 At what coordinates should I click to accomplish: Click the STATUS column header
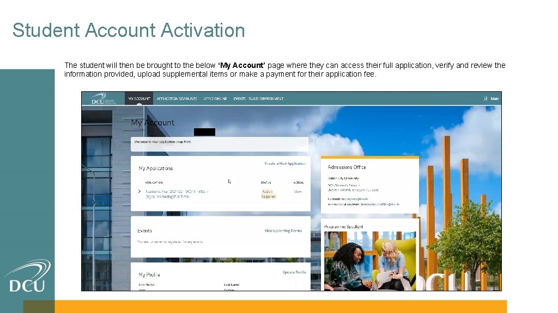pos(266,183)
